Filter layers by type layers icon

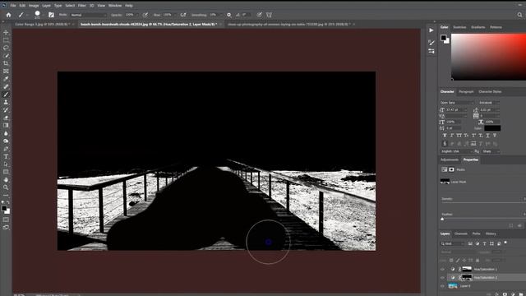pos(484,243)
